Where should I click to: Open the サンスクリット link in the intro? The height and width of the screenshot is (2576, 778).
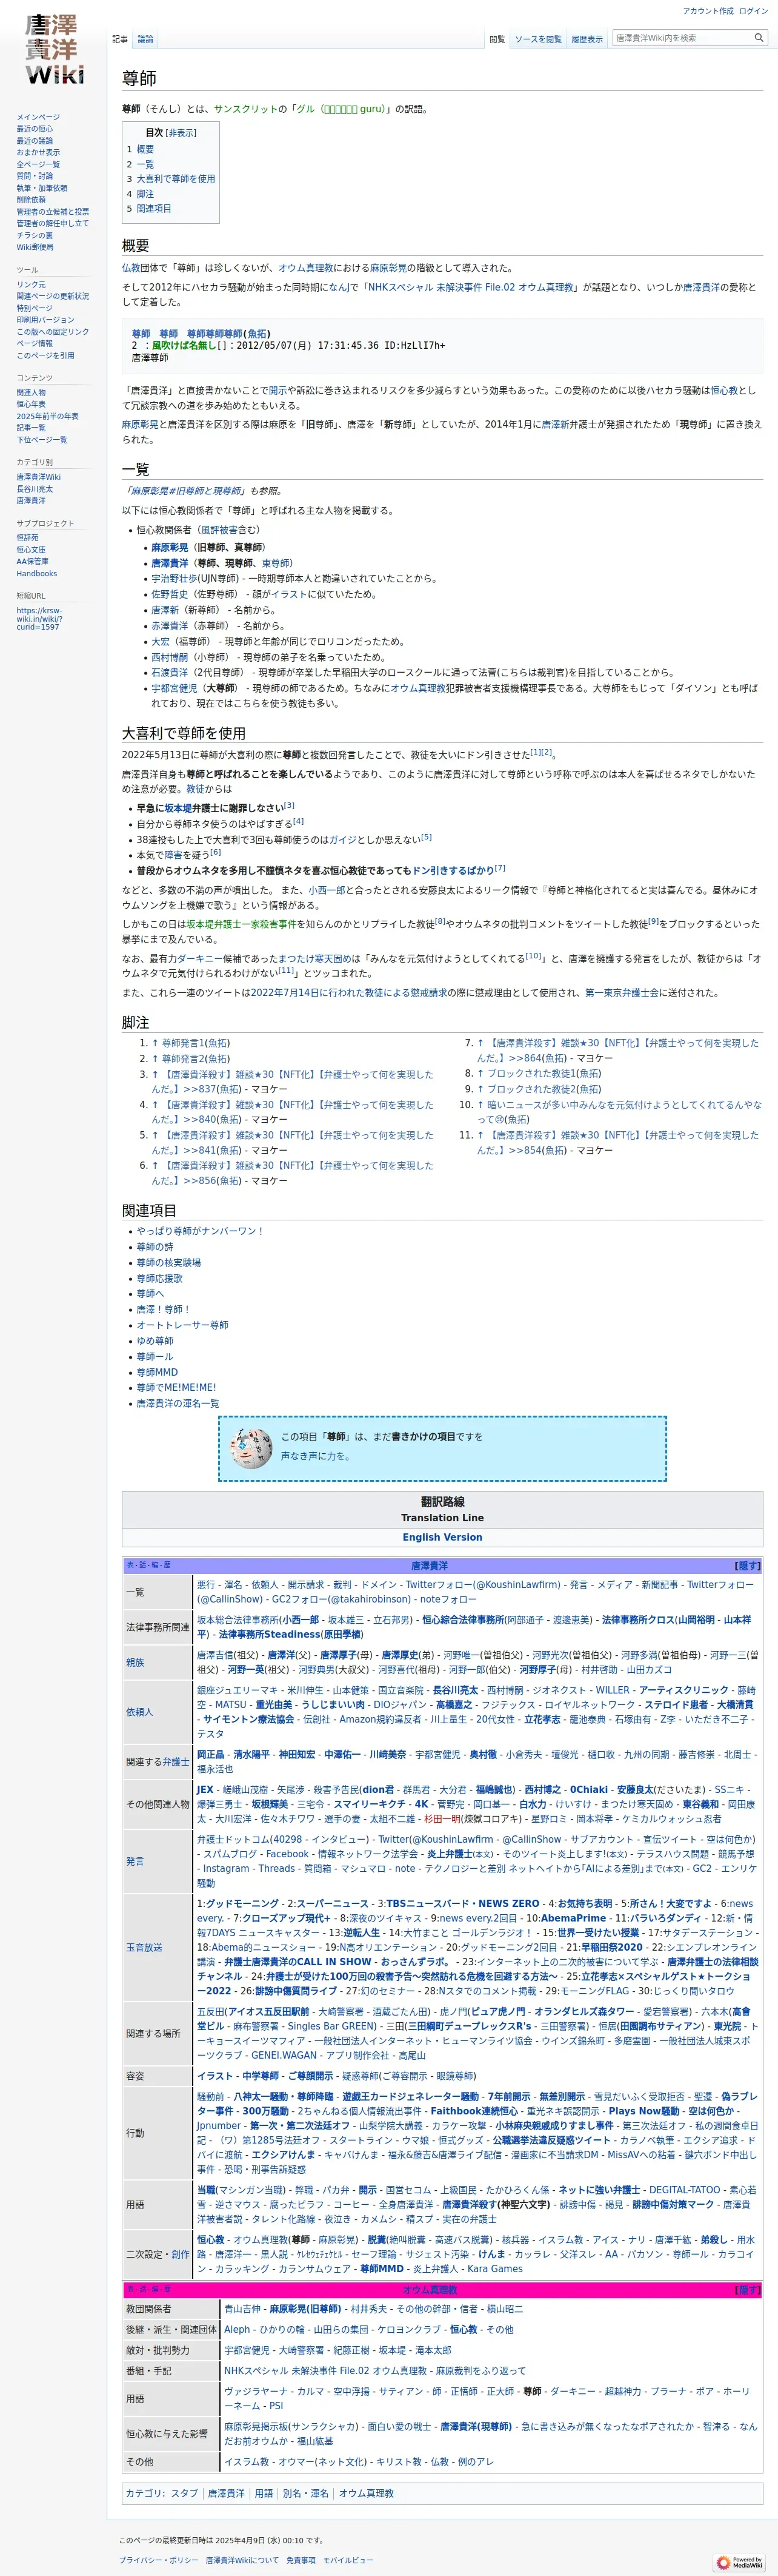click(245, 109)
